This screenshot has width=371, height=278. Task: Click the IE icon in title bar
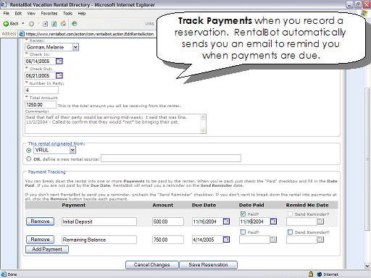point(4,4)
